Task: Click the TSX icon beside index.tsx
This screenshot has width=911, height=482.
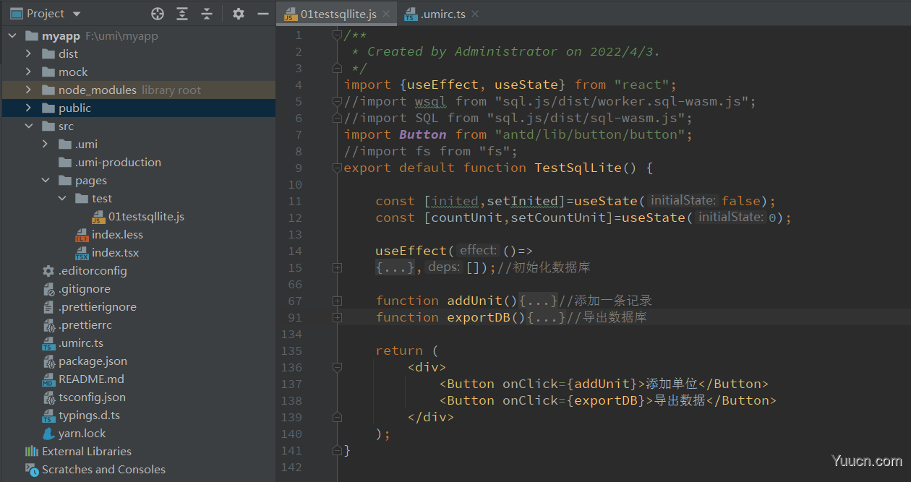Action: (82, 253)
